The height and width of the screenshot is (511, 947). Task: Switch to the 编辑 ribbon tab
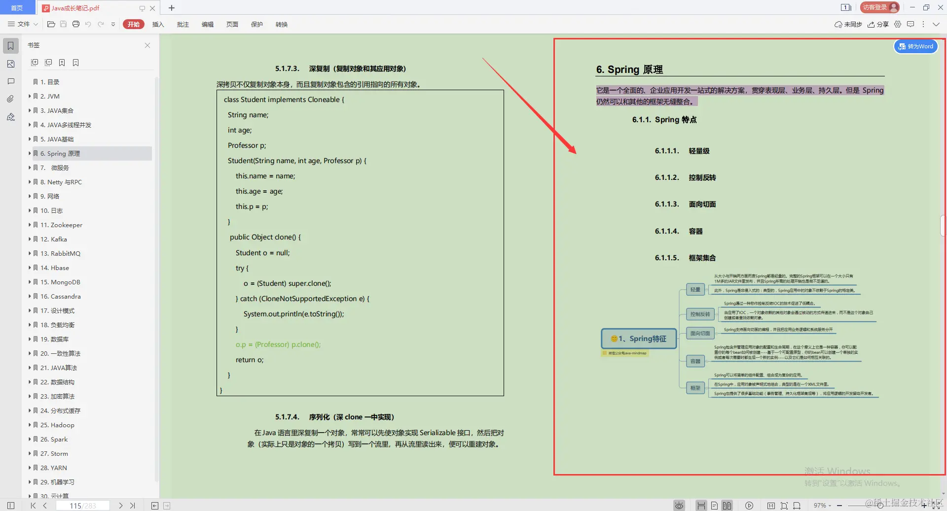tap(207, 24)
